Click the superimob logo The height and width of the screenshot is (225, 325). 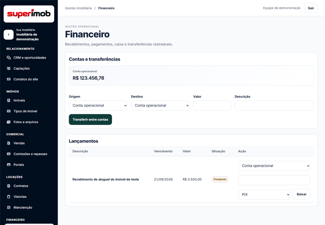[x=29, y=14]
